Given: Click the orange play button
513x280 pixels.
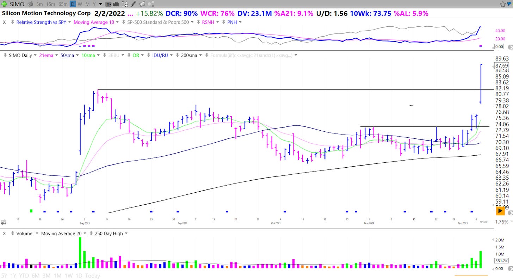Looking at the screenshot, I should pos(500,211).
